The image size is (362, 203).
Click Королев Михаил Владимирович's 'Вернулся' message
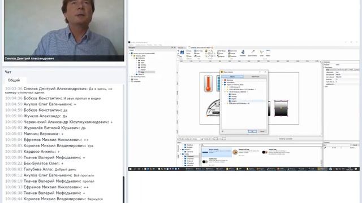tap(54, 199)
